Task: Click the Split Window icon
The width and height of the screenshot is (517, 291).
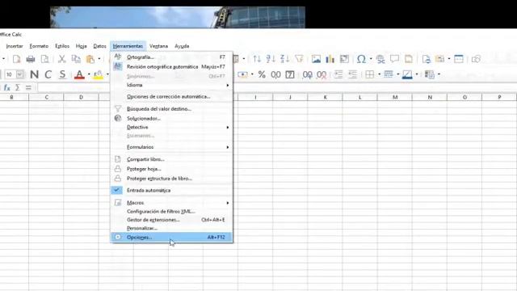Action: (x=459, y=59)
